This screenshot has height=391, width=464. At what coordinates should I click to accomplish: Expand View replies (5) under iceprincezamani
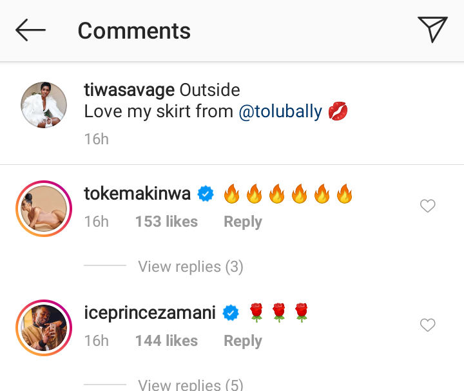(191, 385)
